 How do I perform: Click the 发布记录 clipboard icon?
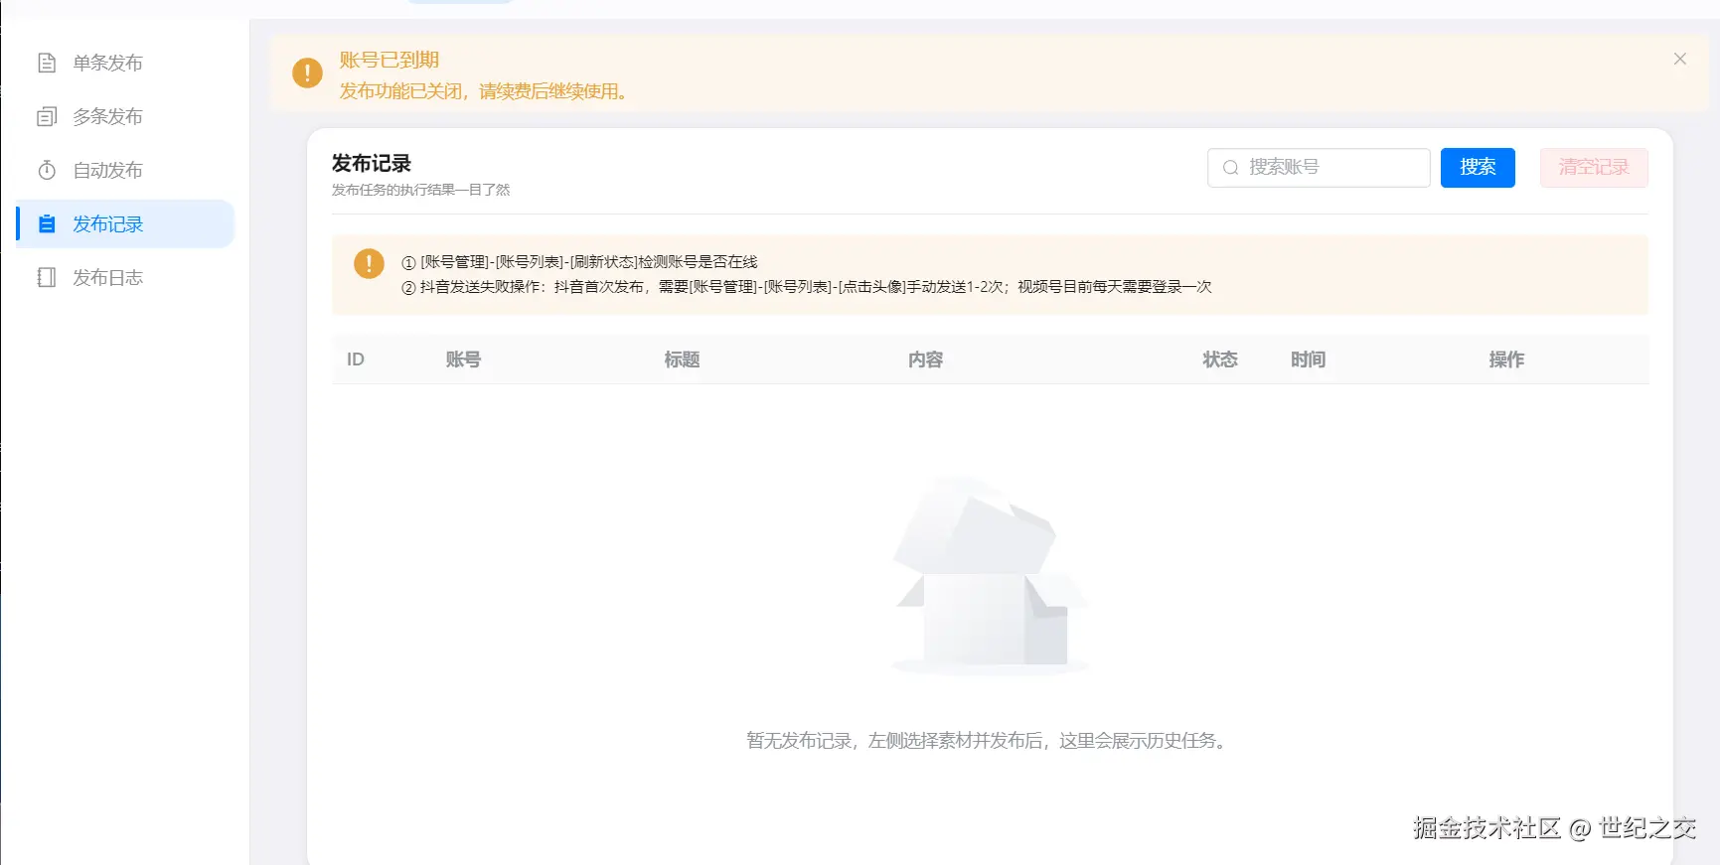point(47,223)
